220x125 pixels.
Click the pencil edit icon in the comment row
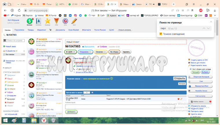pyautogui.click(x=181, y=99)
